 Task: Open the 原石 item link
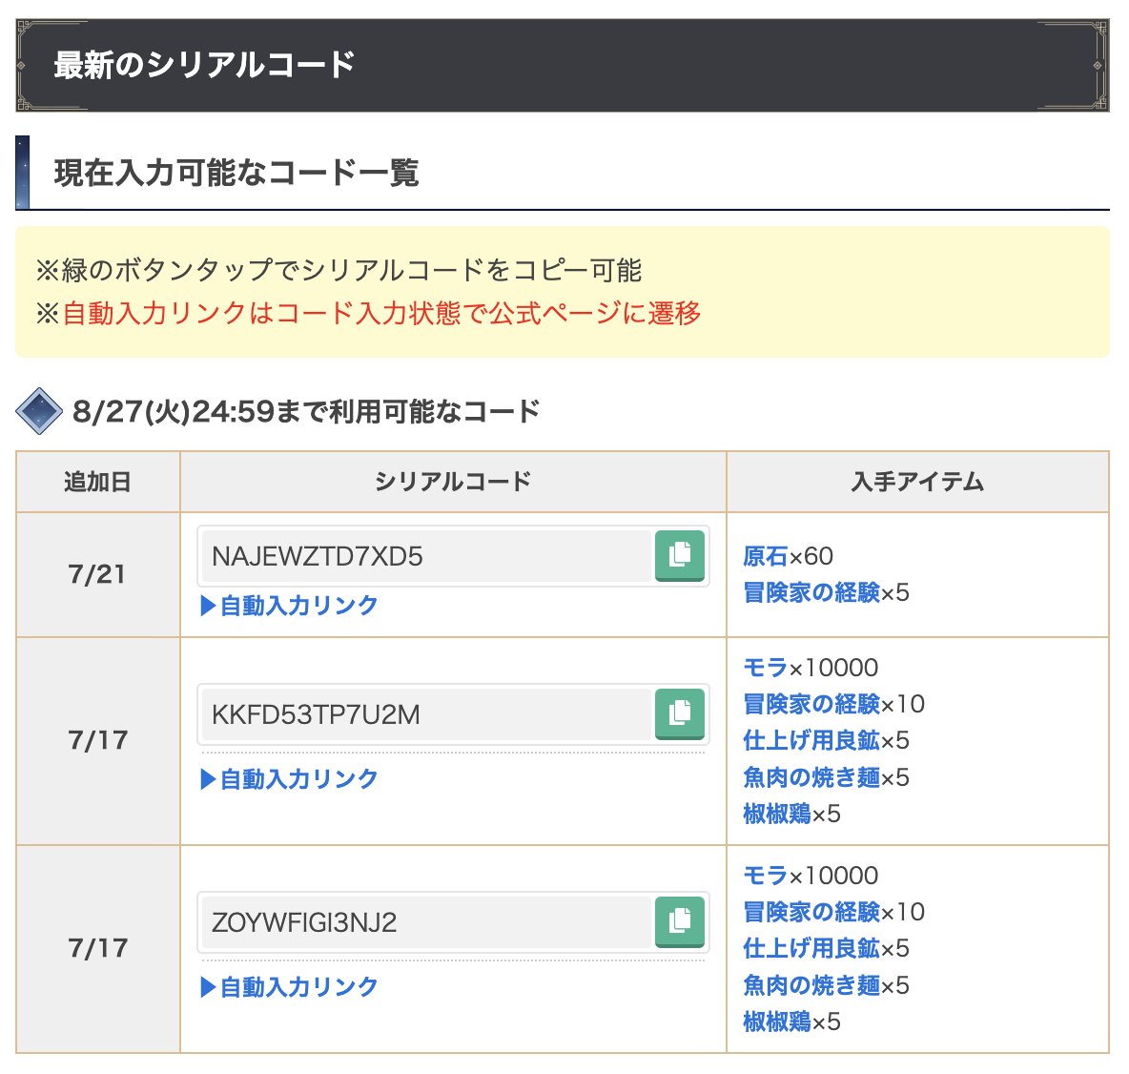coord(766,556)
